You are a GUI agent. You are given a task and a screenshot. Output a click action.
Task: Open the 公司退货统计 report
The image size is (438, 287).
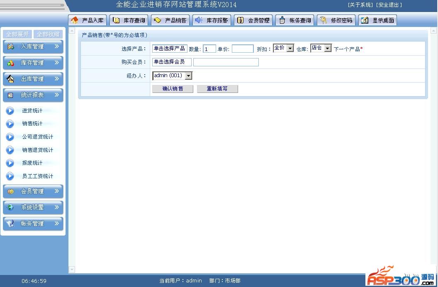pos(38,137)
